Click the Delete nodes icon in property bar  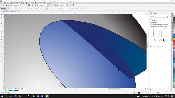(14, 8)
